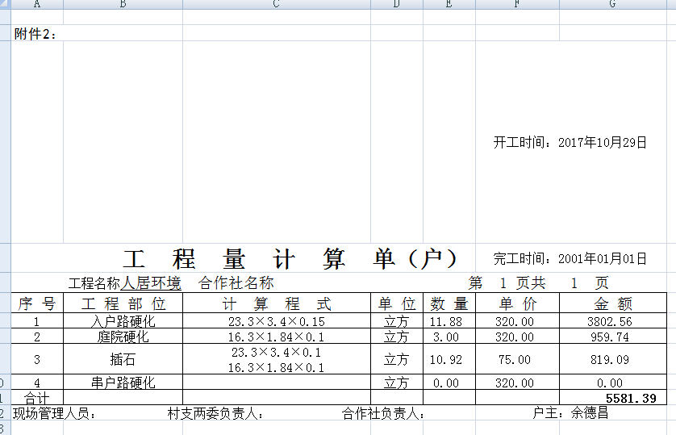
Task: Select column F header
Action: [517, 4]
